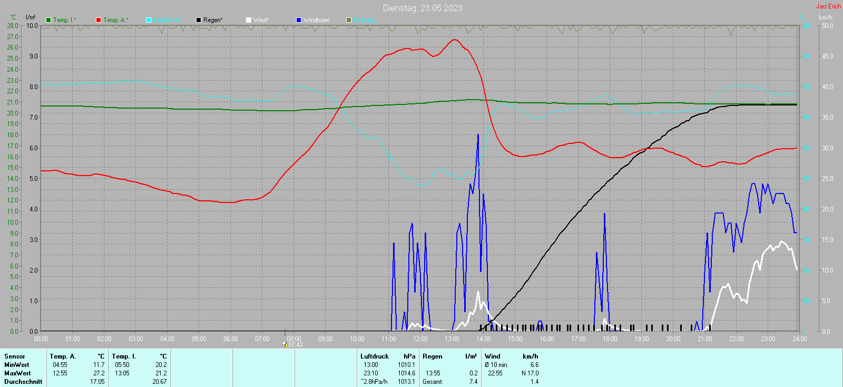Click the maximum pressure value 1014.6
The width and height of the screenshot is (843, 387).
[x=407, y=373]
